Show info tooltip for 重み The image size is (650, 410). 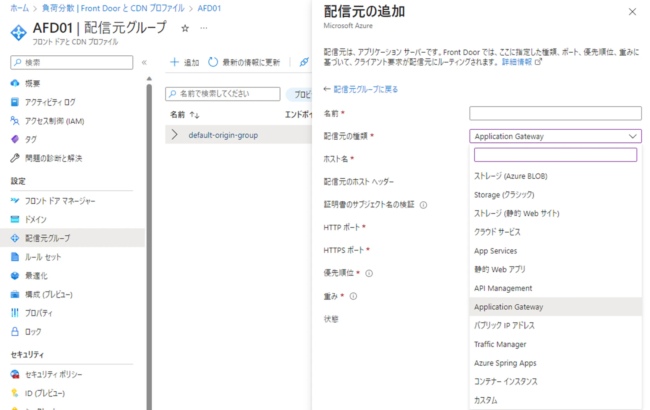353,296
